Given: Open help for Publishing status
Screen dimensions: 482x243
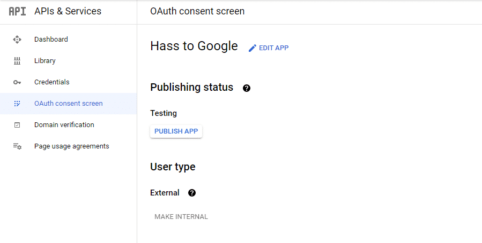Looking at the screenshot, I should point(247,88).
